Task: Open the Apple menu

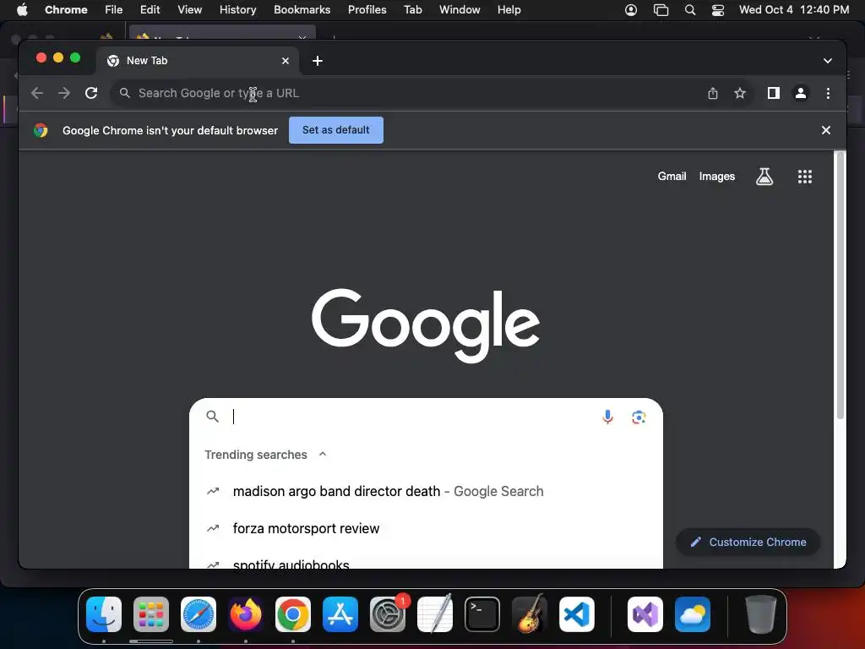Action: pyautogui.click(x=22, y=10)
